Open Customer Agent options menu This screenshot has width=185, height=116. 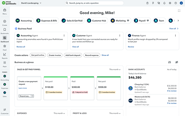pyautogui.click(x=120, y=35)
